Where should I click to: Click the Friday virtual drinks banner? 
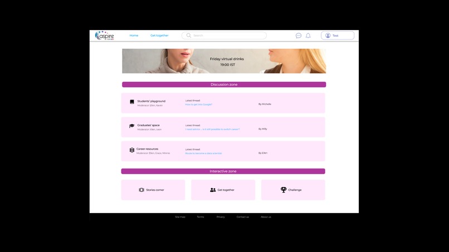(224, 61)
